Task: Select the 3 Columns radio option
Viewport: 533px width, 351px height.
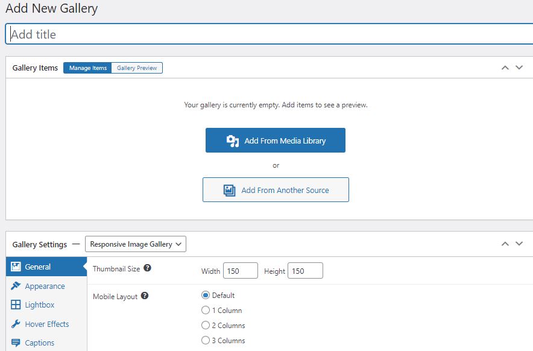Action: pyautogui.click(x=206, y=340)
